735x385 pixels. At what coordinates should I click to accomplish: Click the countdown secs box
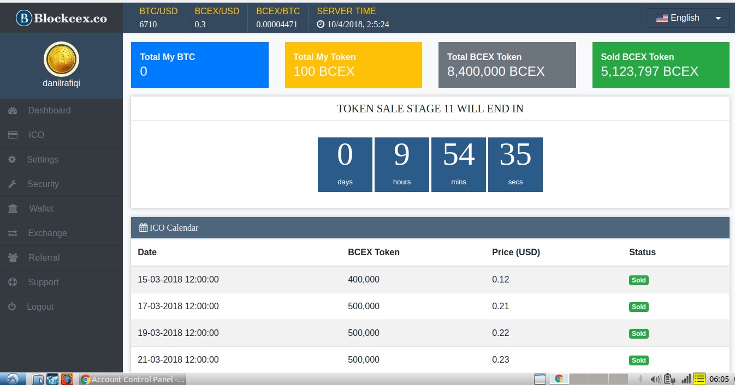[x=515, y=165]
